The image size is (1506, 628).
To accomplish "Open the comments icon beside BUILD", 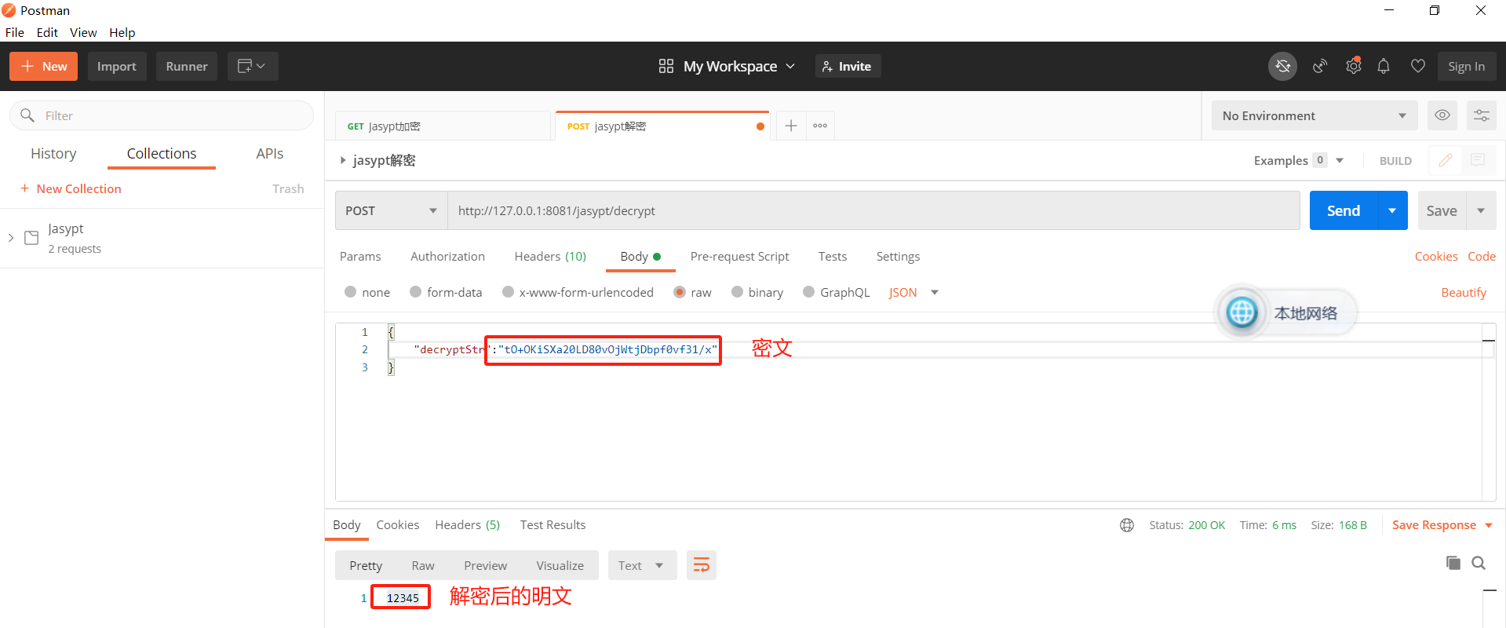I will click(x=1478, y=160).
